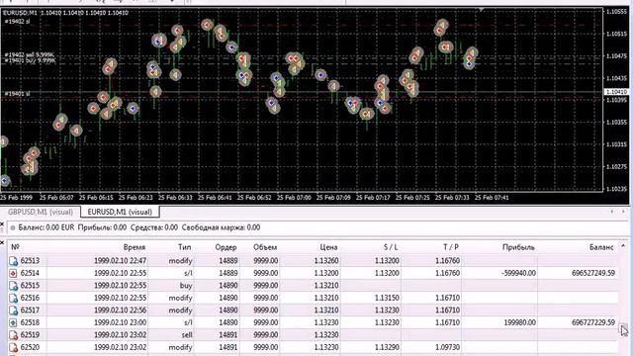The width and height of the screenshot is (633, 356).
Task: Click the chart label '#19402 sell 9.999K'
Action: (x=30, y=55)
